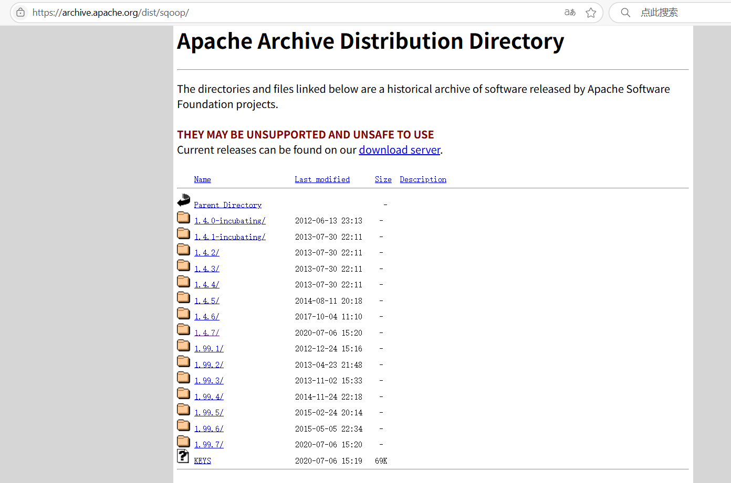Click the date 2012-12-24 15:16
The image size is (731, 483).
tap(328, 349)
